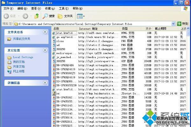191x127 pixels.
Task: Click the Back arrow button
Action: click(6, 16)
